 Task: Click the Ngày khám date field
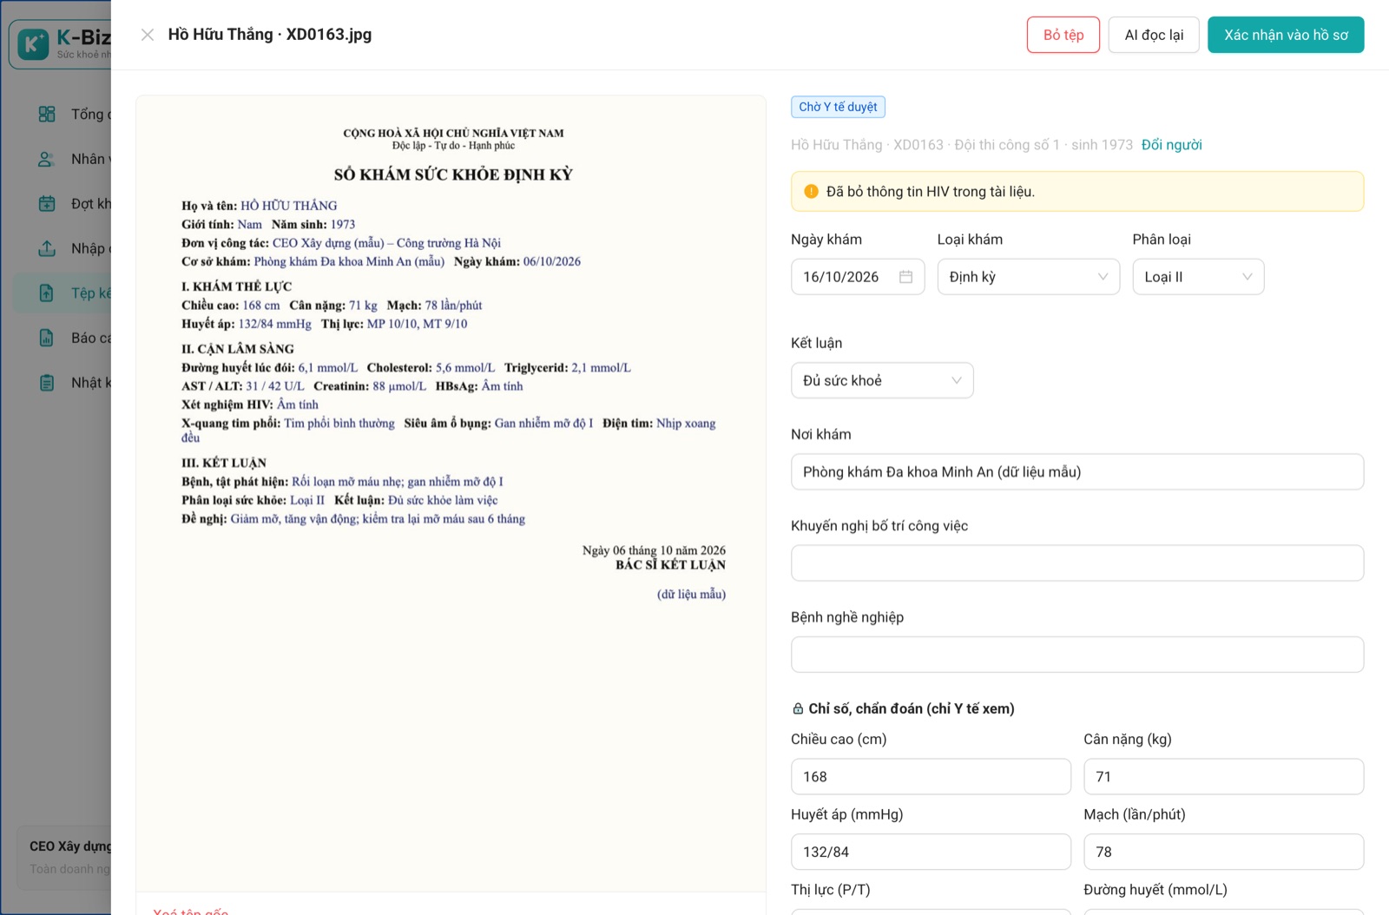point(858,277)
